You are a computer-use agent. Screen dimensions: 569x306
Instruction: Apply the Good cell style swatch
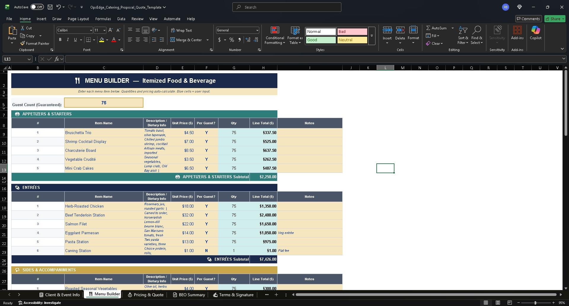tap(321, 40)
